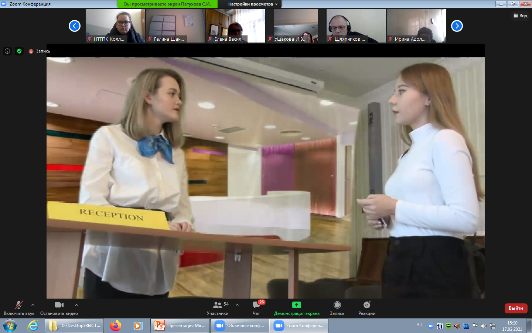Switch to PowerPoint Презентация taskbar item
This screenshot has height=333, width=532.
180,326
